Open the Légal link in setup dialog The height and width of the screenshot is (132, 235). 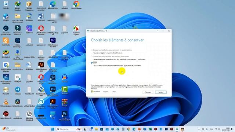(114, 92)
